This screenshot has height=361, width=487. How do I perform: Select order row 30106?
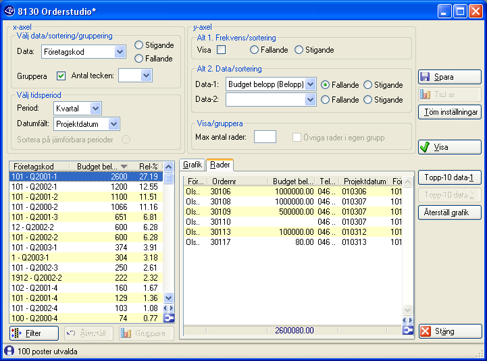[x=293, y=192]
